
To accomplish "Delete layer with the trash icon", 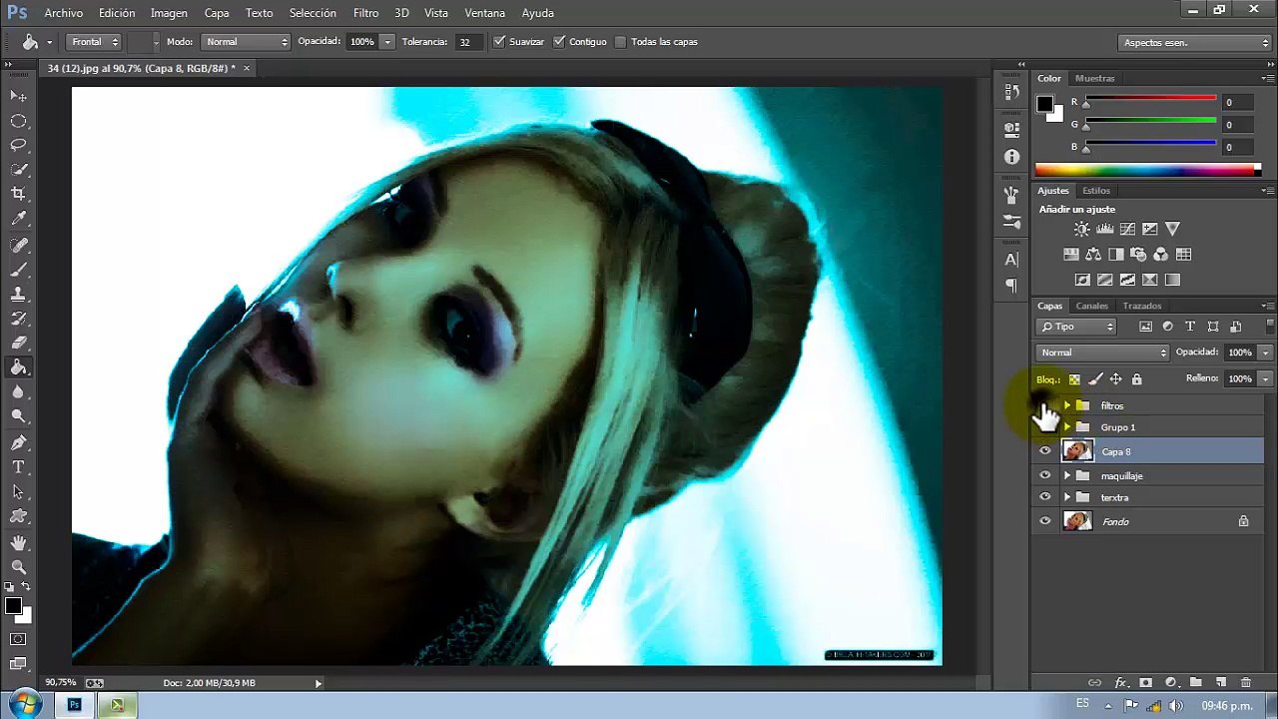I will [x=1245, y=683].
